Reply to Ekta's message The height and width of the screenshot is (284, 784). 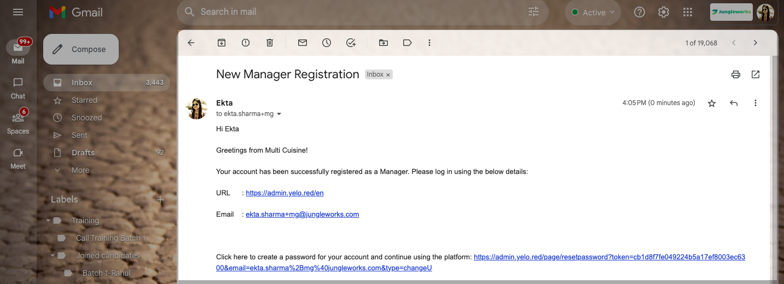734,103
